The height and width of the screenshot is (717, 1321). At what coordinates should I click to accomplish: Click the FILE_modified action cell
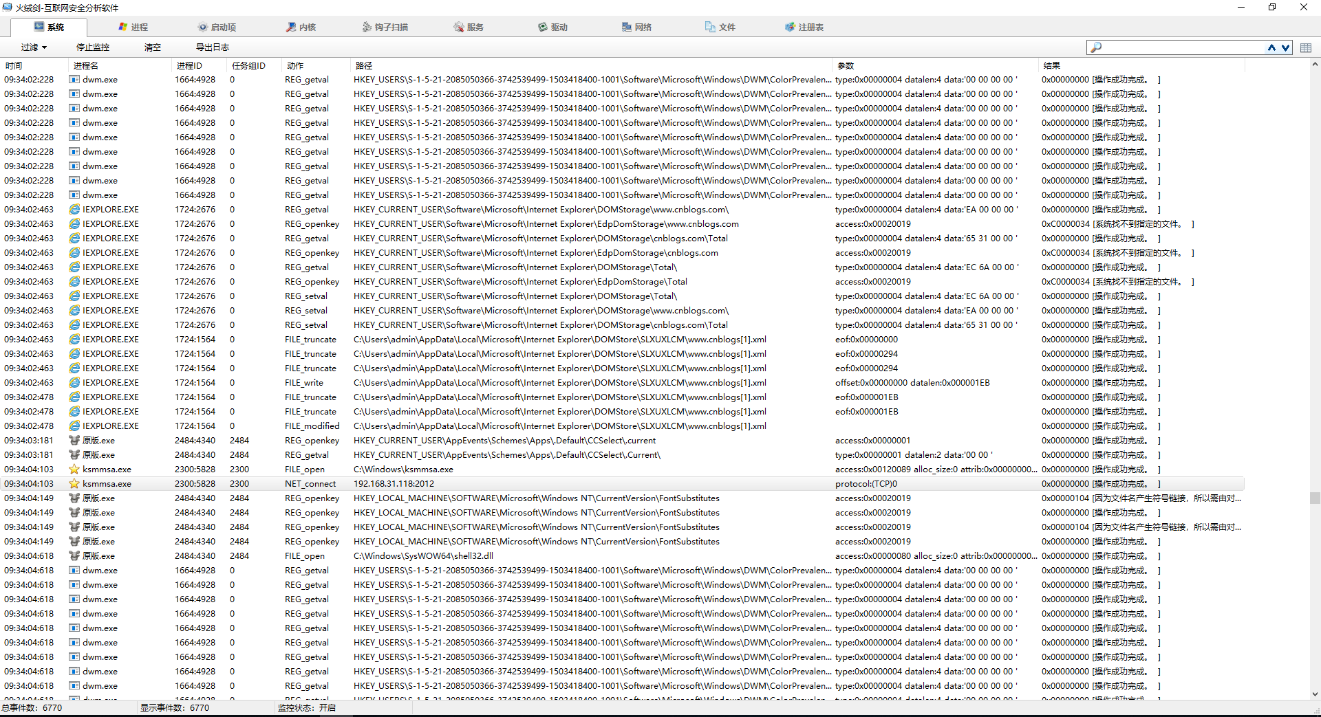pyautogui.click(x=312, y=426)
